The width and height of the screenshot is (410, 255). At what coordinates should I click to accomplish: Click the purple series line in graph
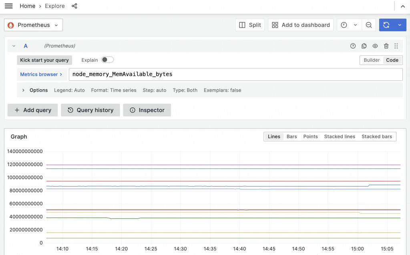[223, 165]
